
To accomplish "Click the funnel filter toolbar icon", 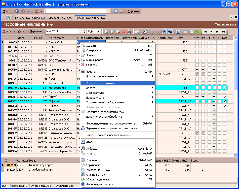I will pyautogui.click(x=152, y=32).
